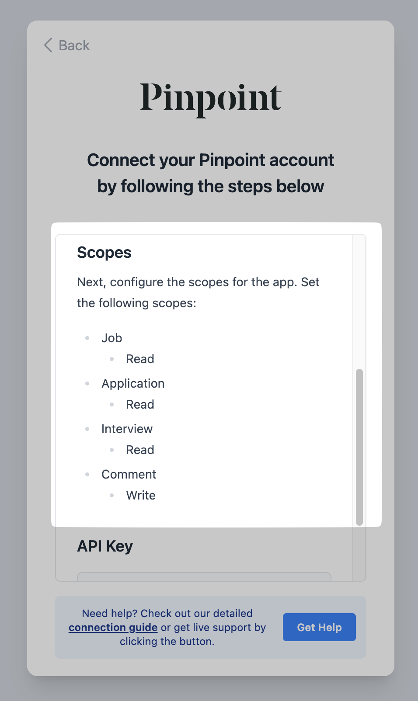Image resolution: width=418 pixels, height=701 pixels.
Task: Go back using the Back label
Action: coord(74,45)
